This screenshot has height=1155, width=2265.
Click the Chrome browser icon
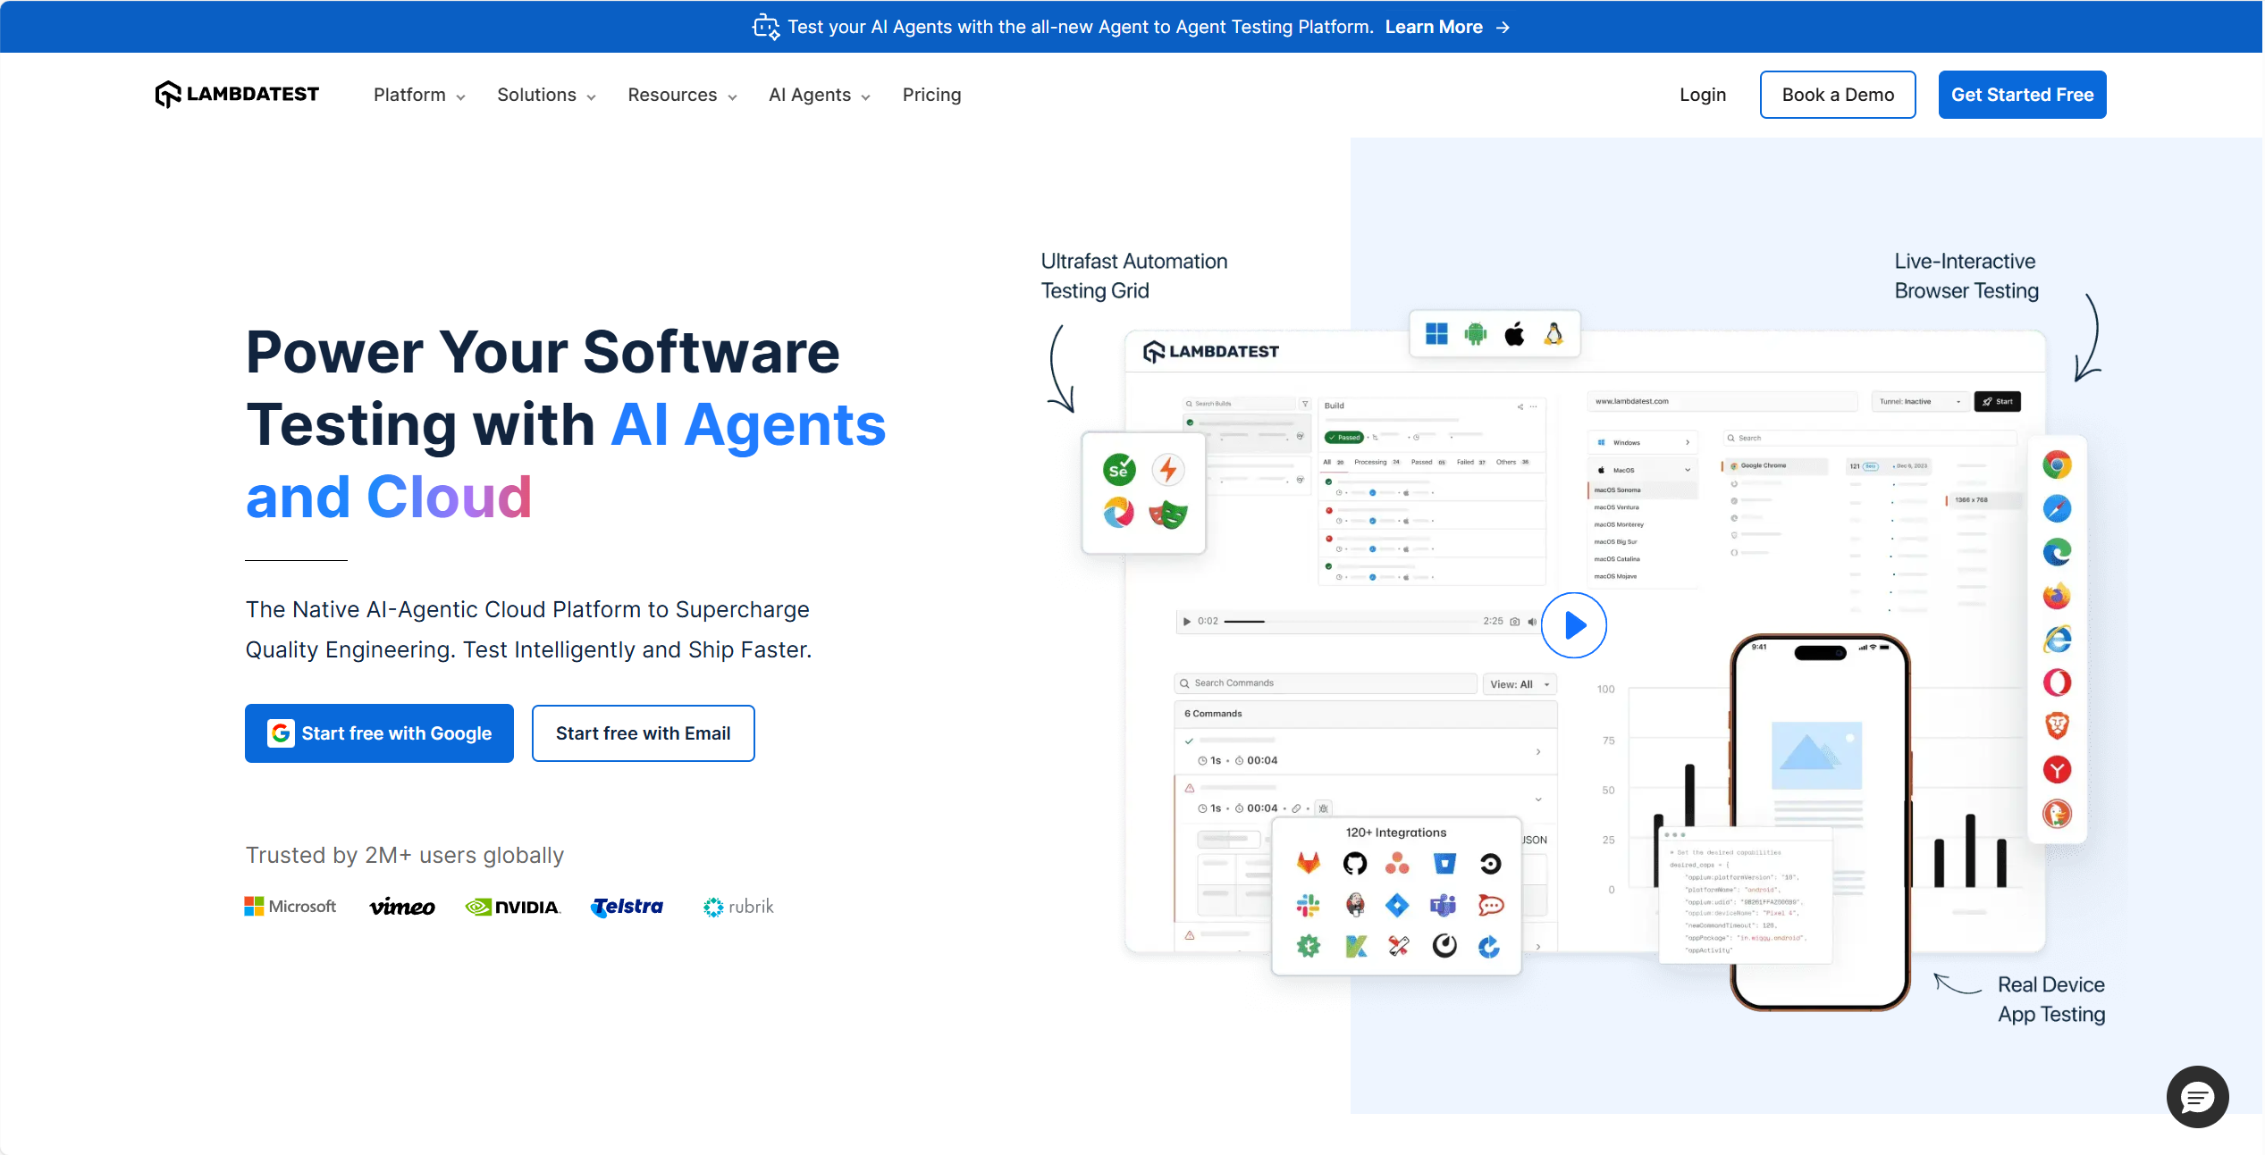2057,465
